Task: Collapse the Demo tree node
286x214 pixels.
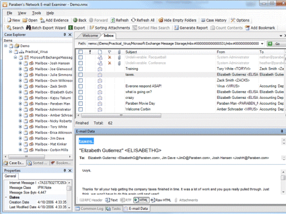Action: tap(6, 45)
